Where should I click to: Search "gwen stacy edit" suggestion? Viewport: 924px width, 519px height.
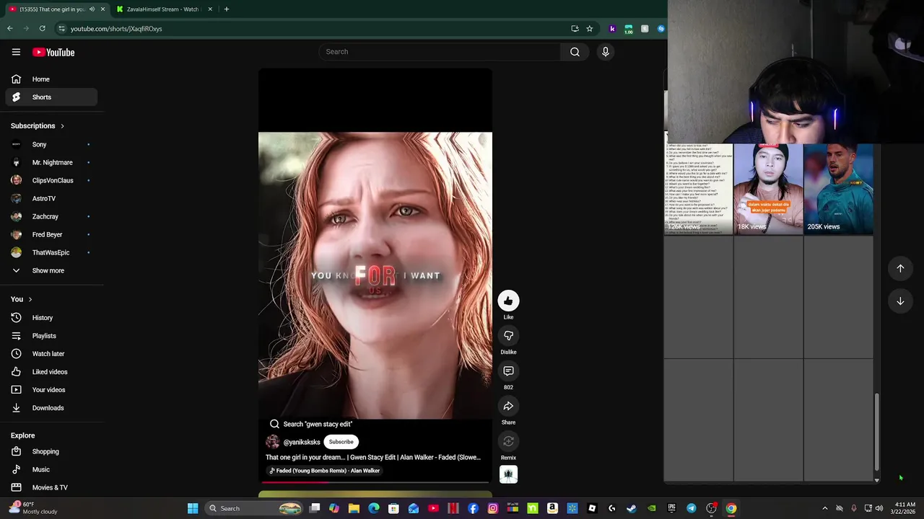pyautogui.click(x=310, y=424)
